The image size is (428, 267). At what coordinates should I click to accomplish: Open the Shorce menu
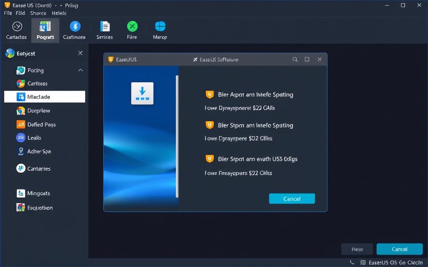[38, 13]
